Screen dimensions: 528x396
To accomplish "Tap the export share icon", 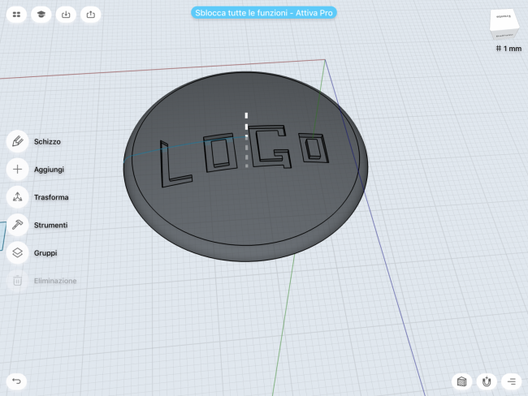I will point(90,14).
